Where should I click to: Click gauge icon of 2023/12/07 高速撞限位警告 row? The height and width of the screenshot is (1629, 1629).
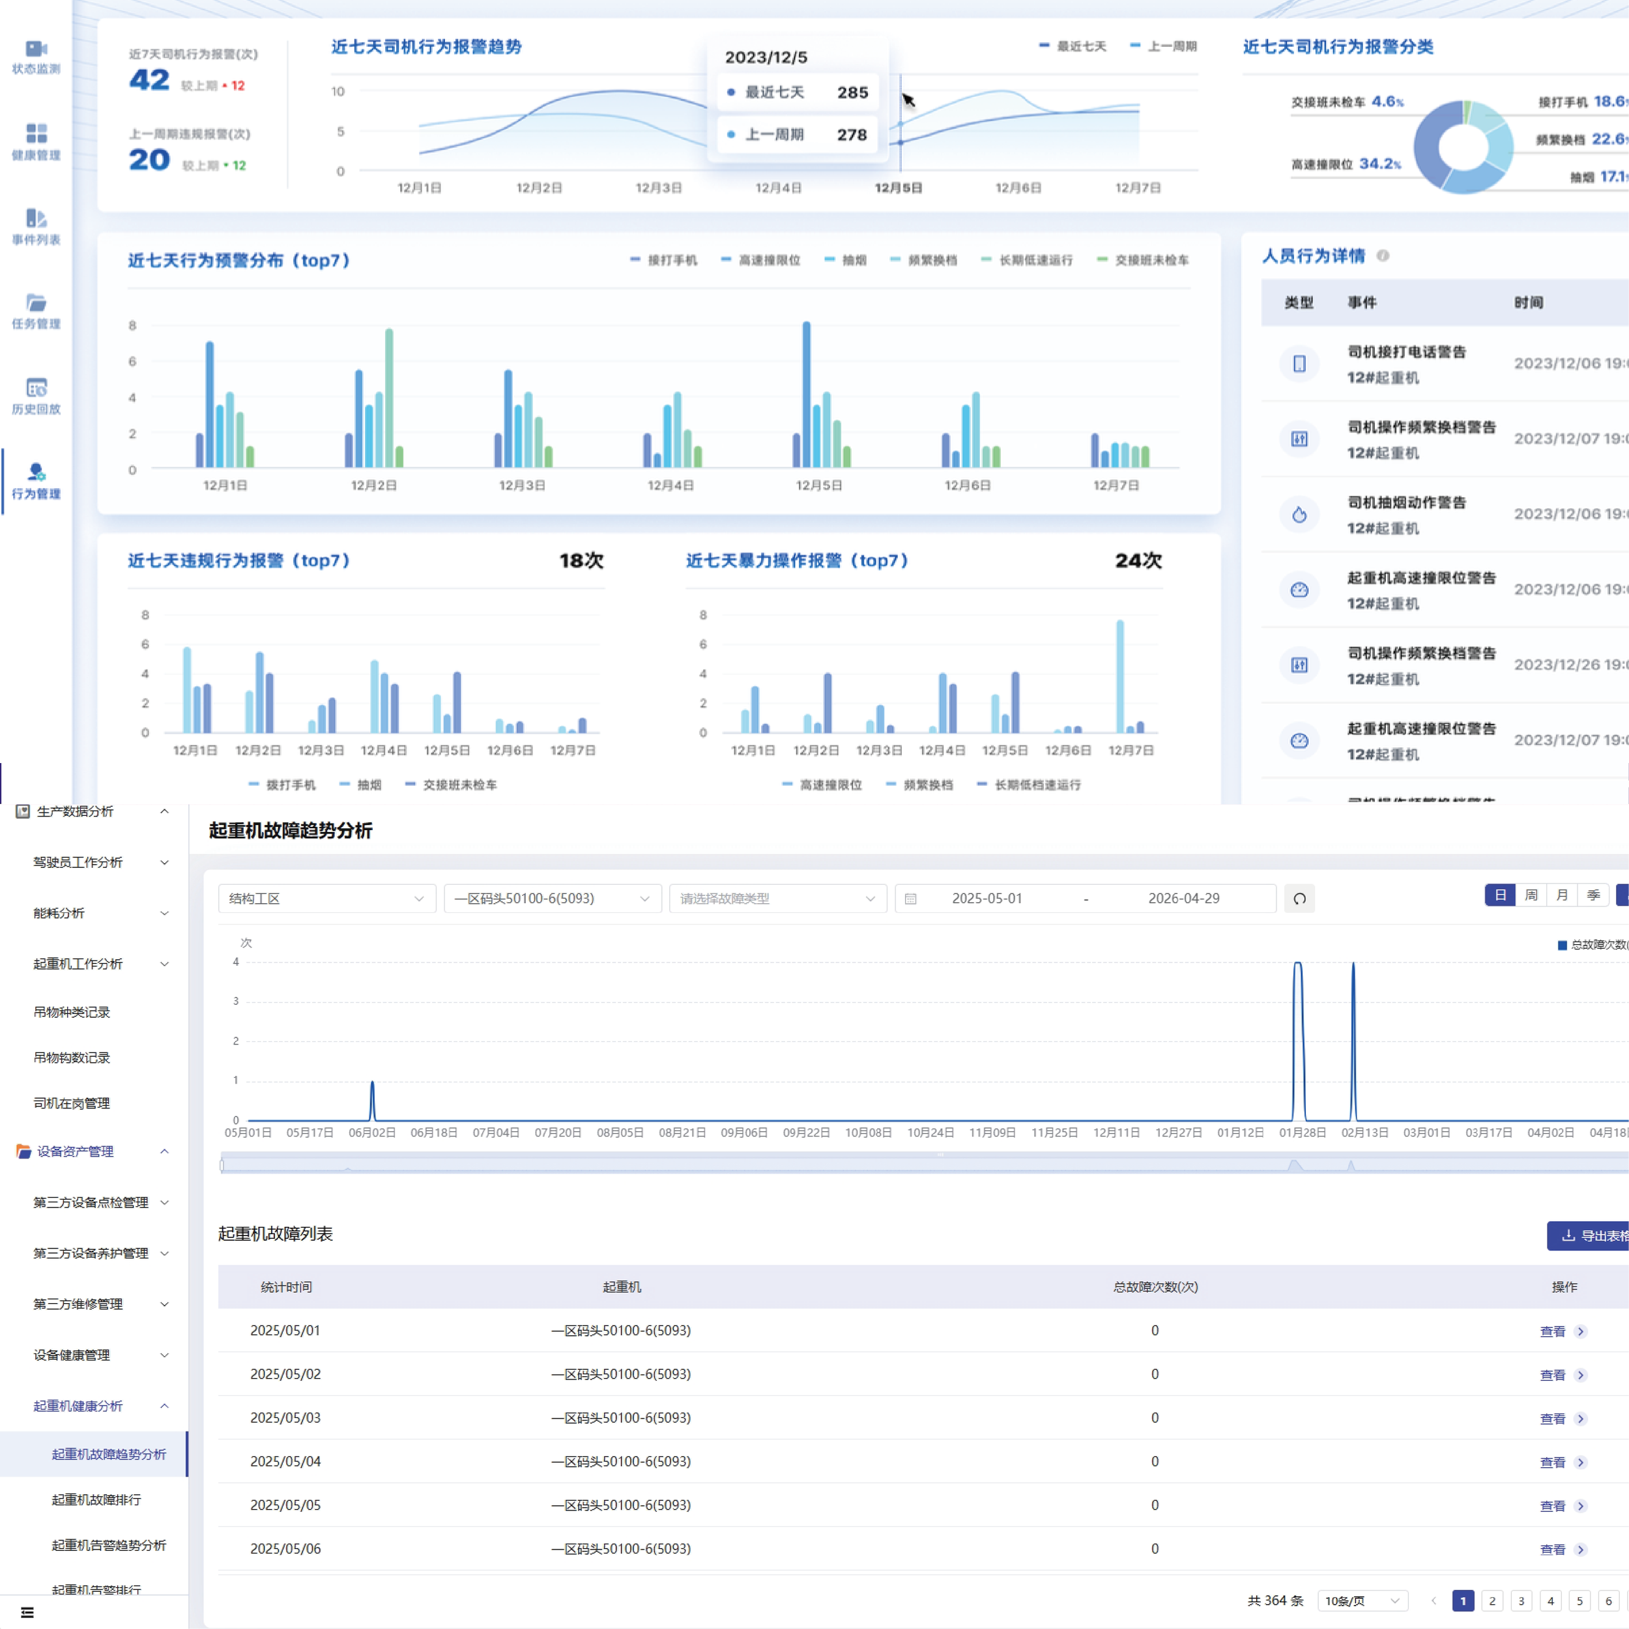tap(1299, 740)
